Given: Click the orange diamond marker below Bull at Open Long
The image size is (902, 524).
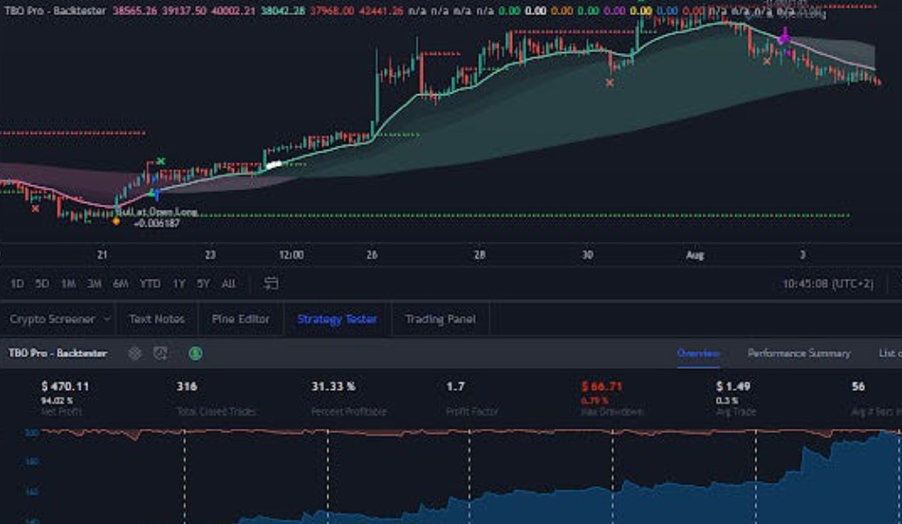Looking at the screenshot, I should click(115, 222).
